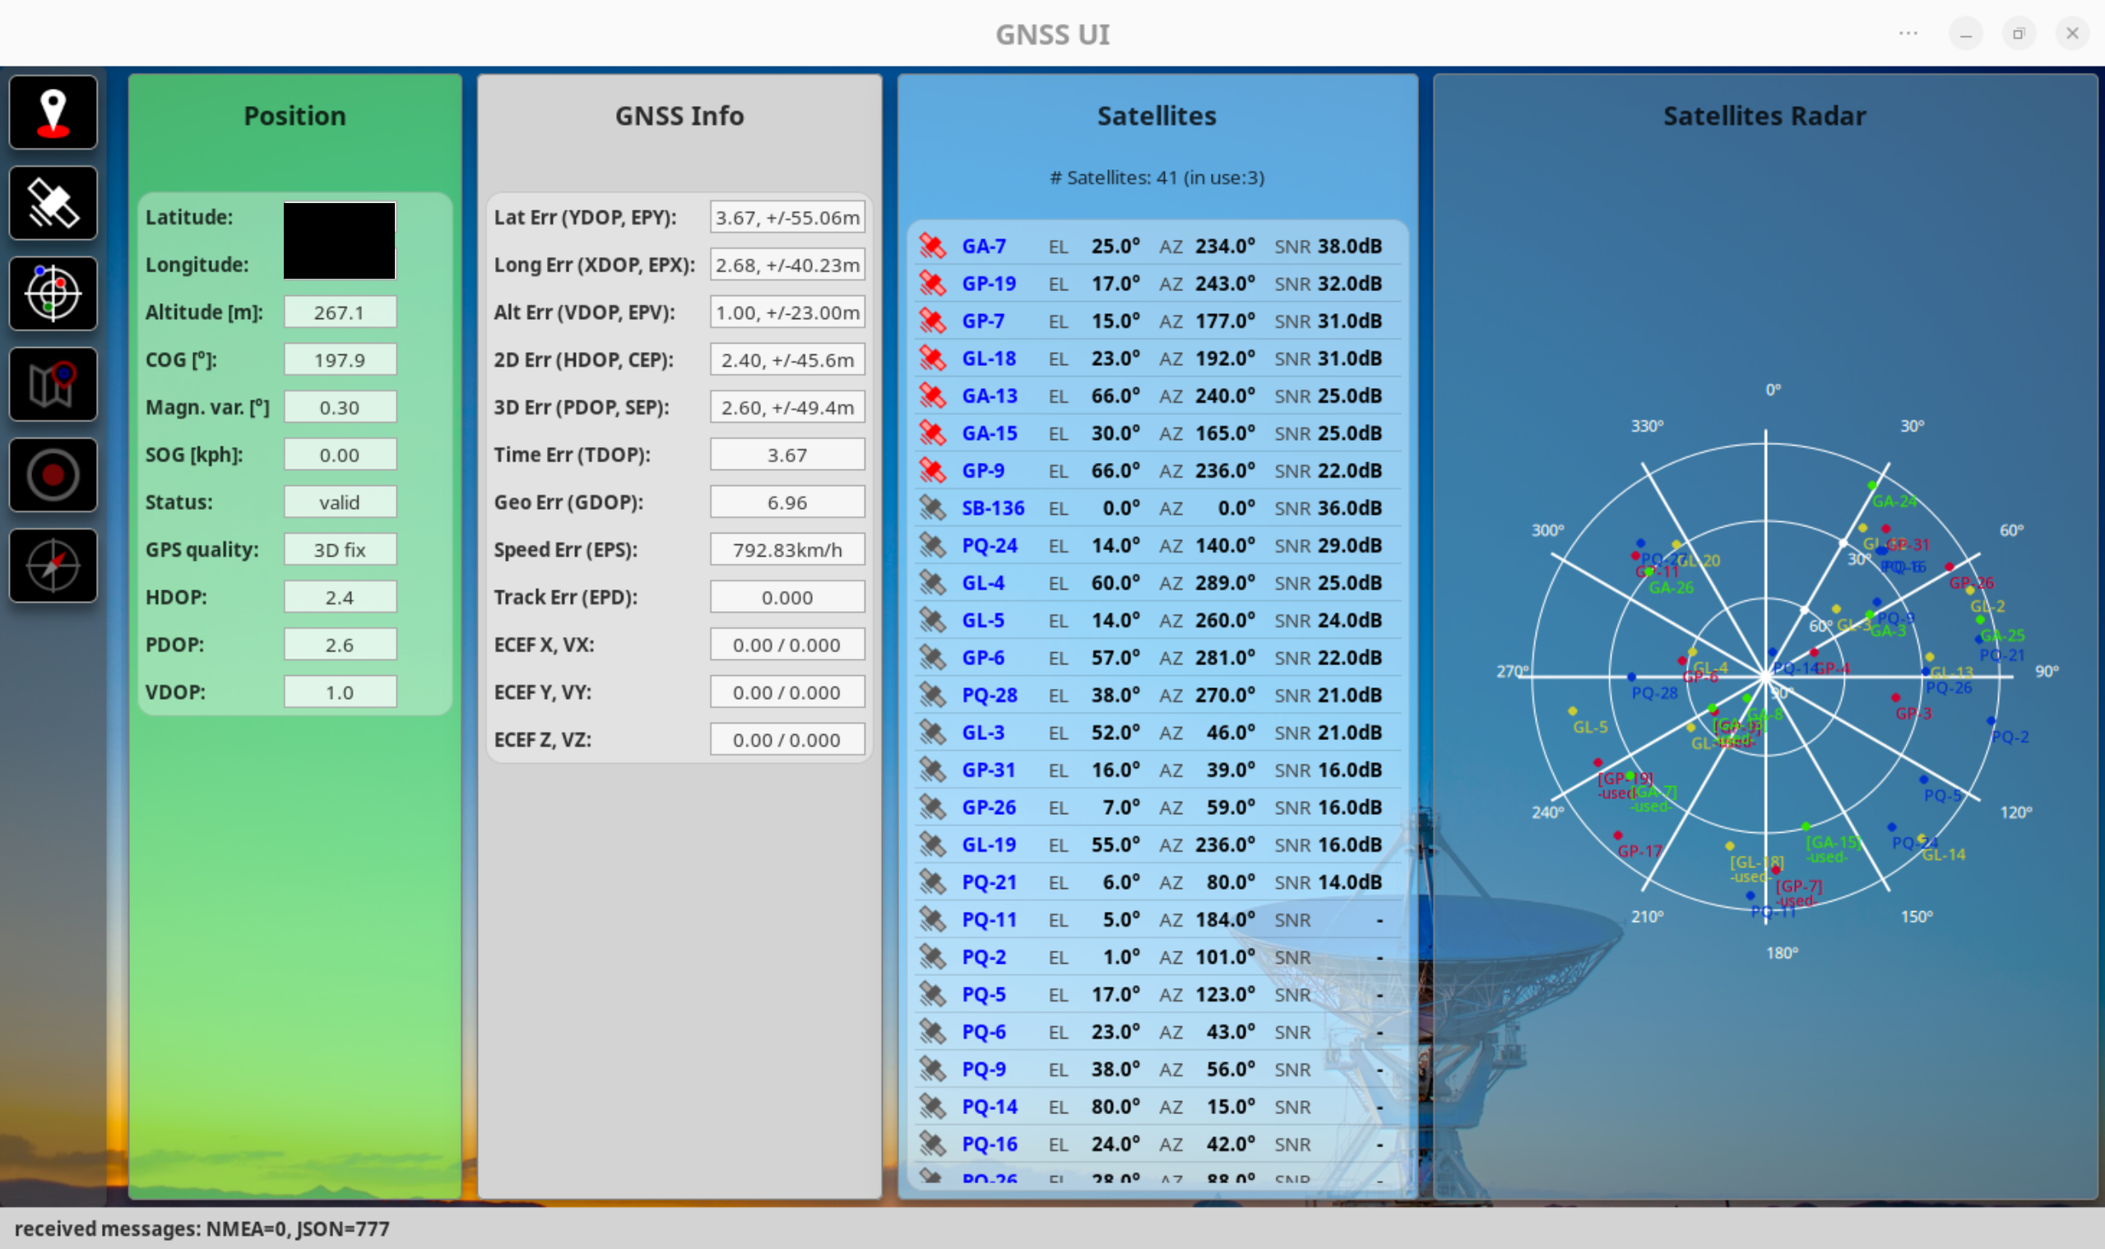
Task: Click the red satellite icon next to GA-7
Action: point(932,246)
